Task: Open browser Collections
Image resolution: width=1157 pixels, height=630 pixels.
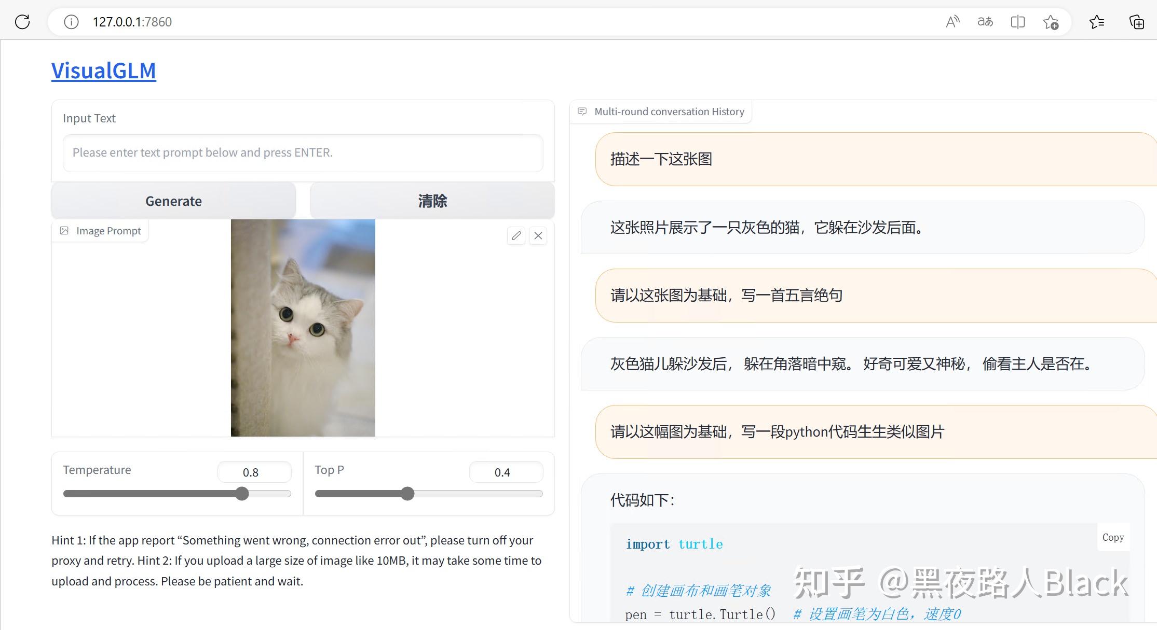Action: (1136, 22)
